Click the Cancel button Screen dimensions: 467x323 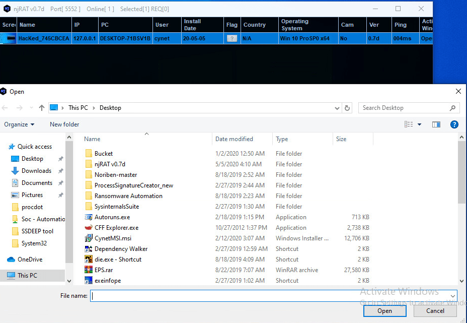coord(435,311)
